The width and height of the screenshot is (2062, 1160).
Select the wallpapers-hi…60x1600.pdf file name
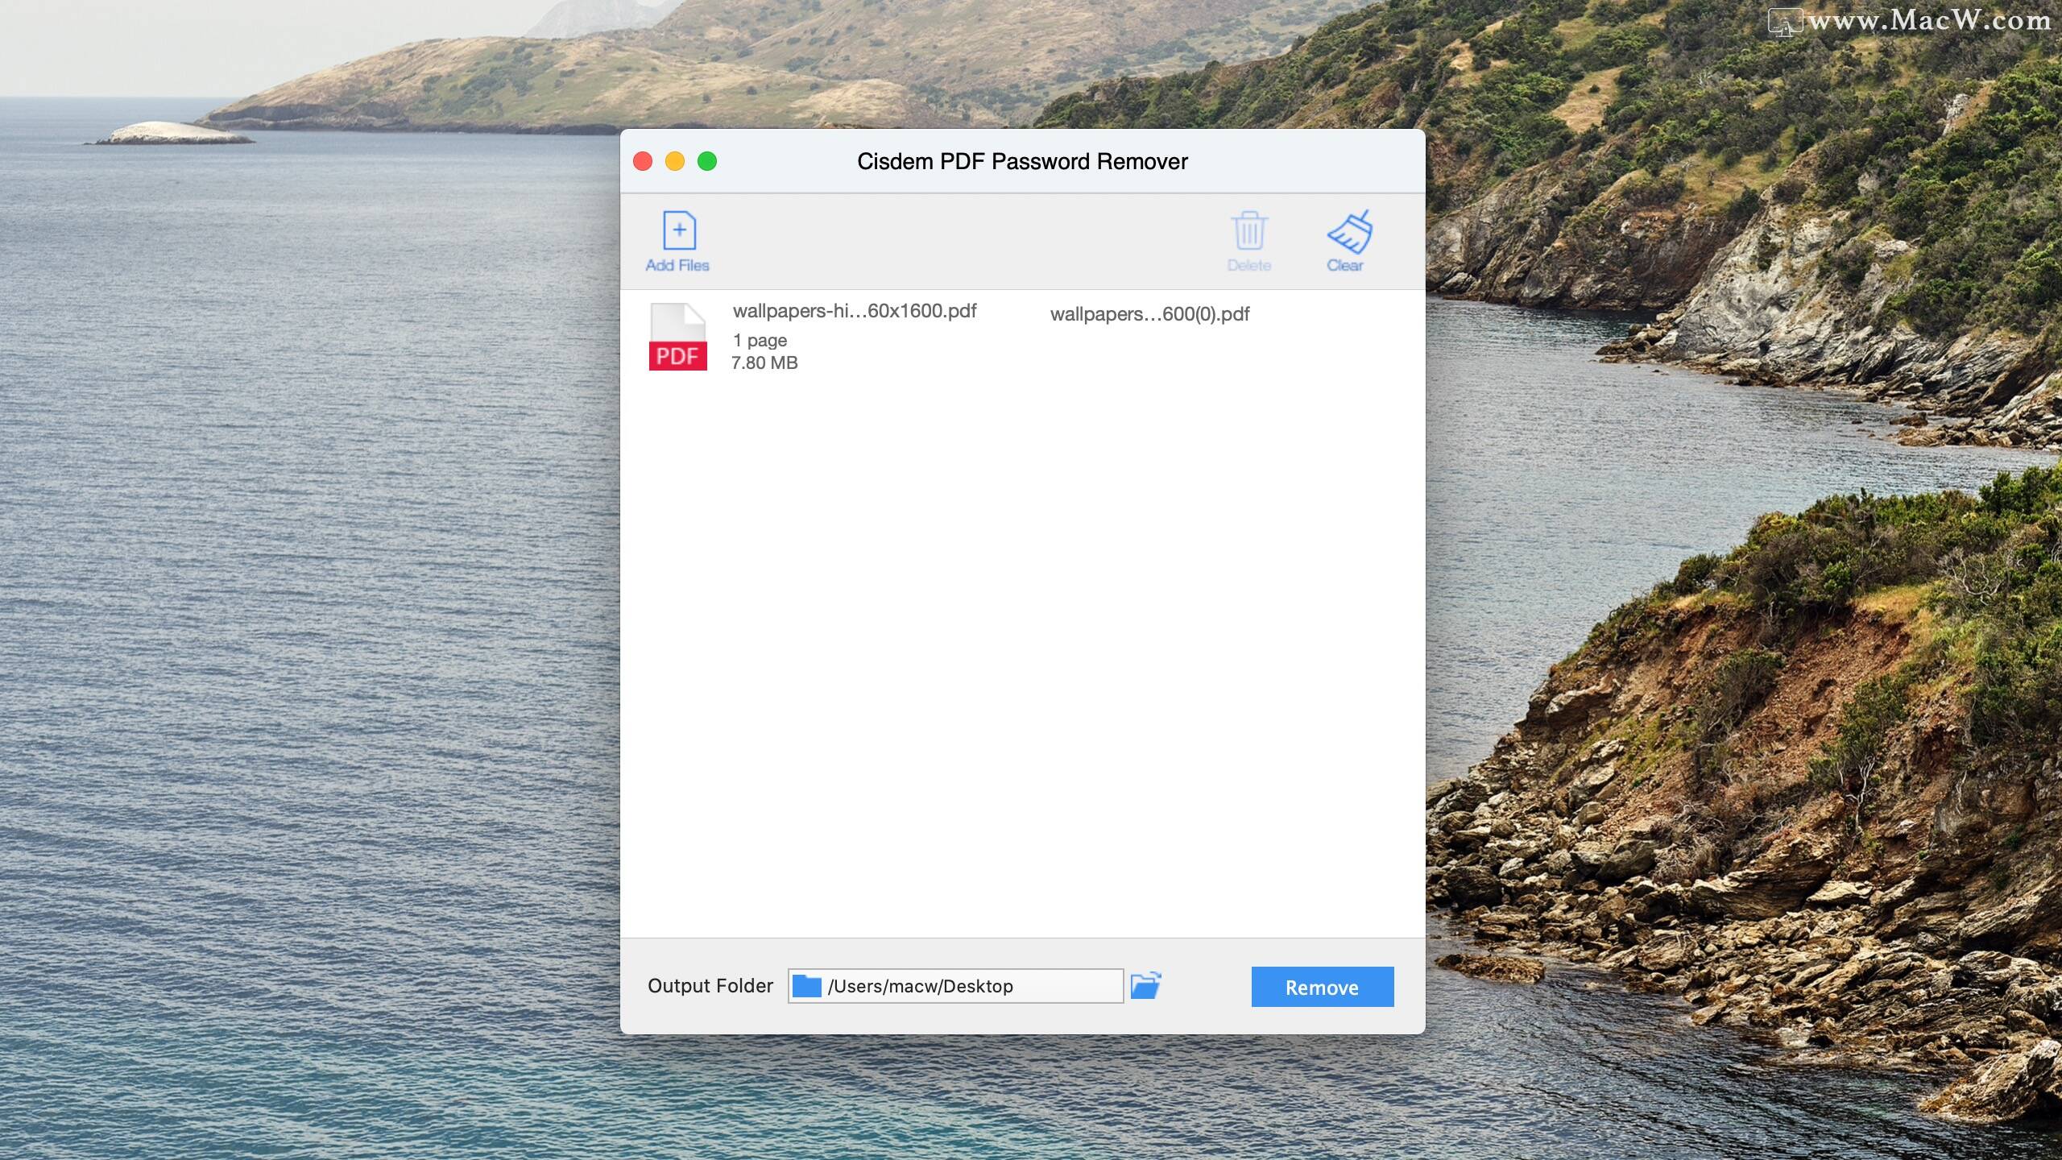tap(855, 311)
